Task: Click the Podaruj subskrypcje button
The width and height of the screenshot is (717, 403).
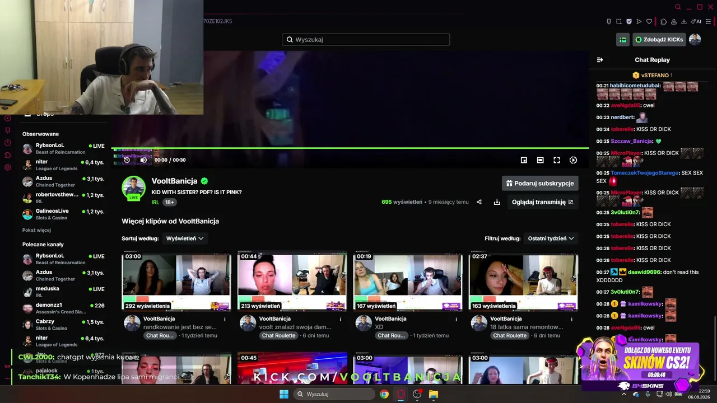Action: 540,184
